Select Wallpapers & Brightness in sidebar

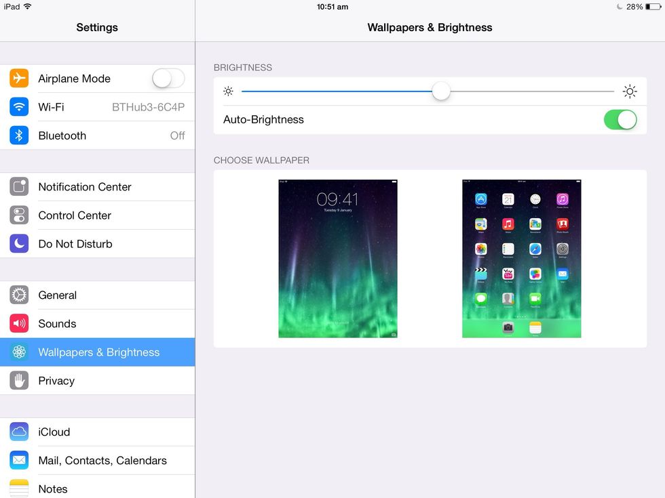[97, 352]
